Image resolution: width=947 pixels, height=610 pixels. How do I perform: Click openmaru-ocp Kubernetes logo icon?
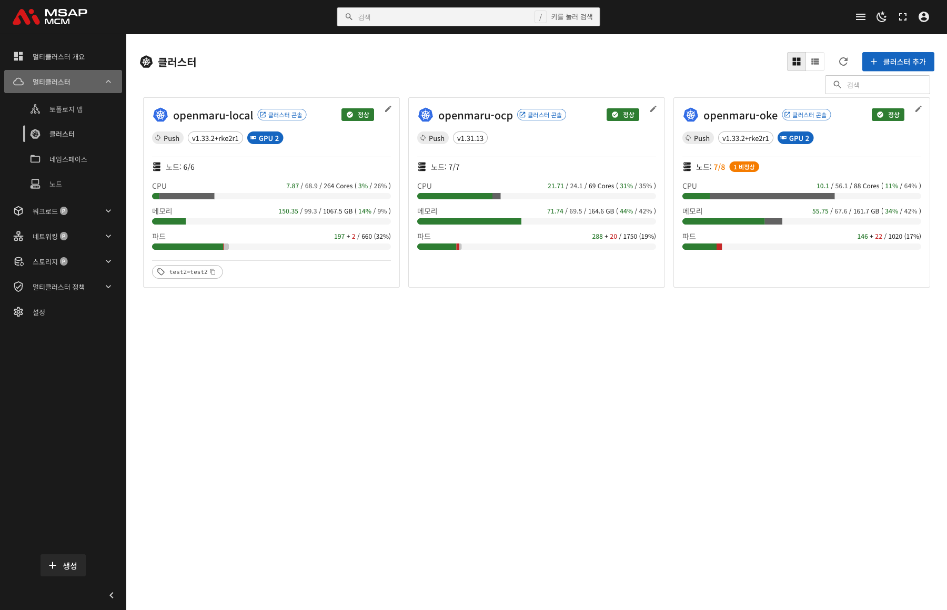click(426, 115)
